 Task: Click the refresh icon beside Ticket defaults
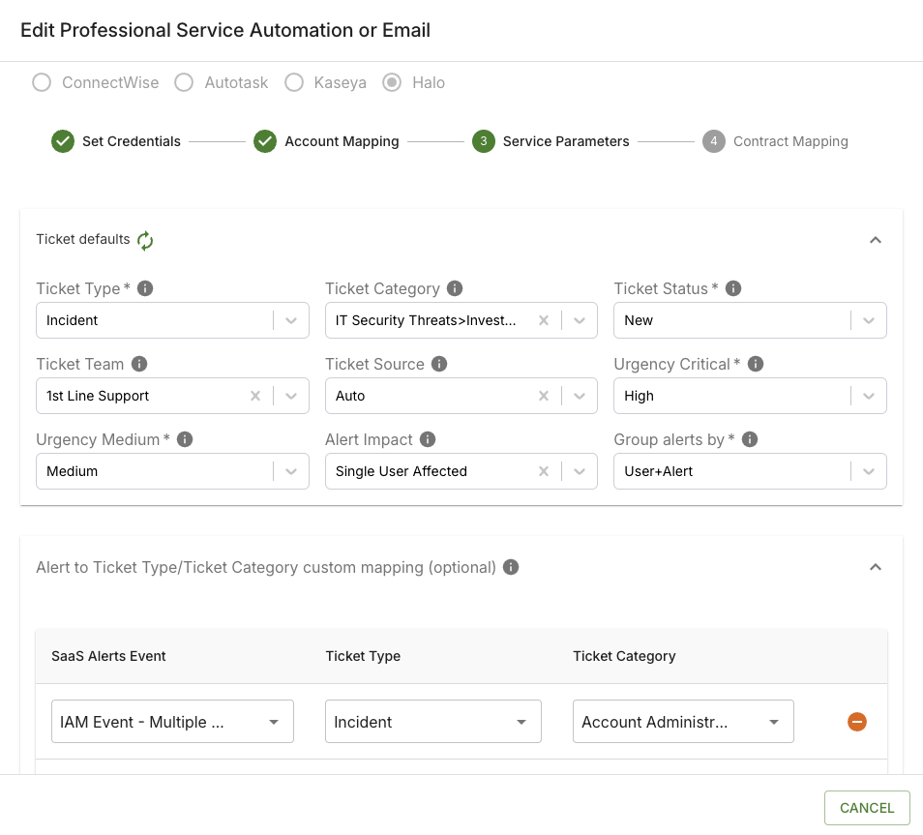tap(145, 240)
